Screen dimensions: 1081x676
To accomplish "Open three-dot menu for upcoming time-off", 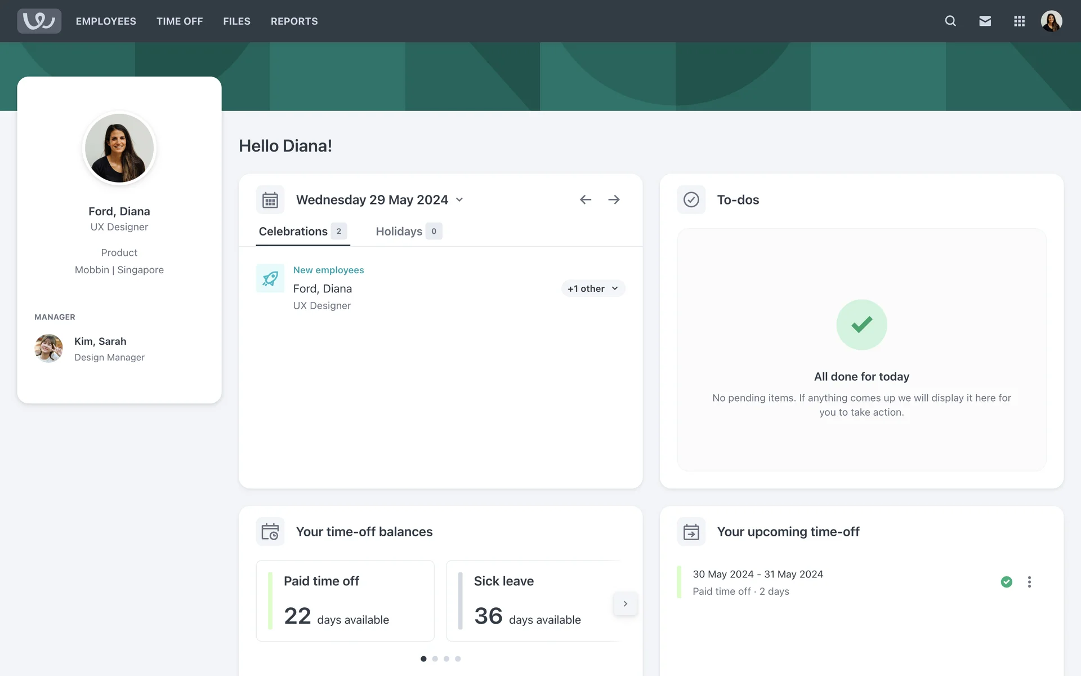I will [x=1029, y=582].
